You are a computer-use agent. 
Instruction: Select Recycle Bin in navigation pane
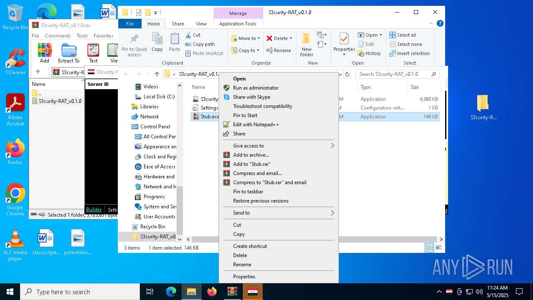148,227
